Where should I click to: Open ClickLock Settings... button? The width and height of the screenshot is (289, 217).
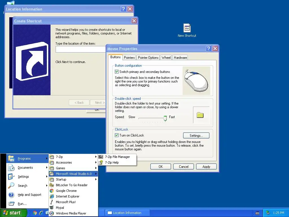tap(196, 135)
